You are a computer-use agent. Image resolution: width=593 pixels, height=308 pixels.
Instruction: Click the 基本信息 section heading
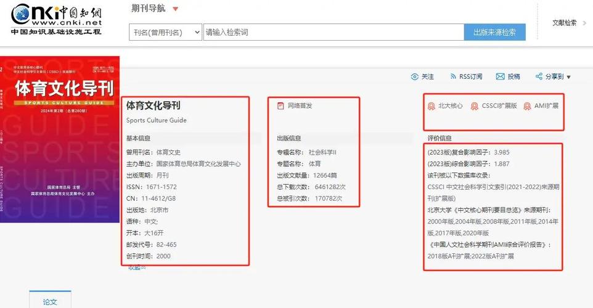point(138,139)
